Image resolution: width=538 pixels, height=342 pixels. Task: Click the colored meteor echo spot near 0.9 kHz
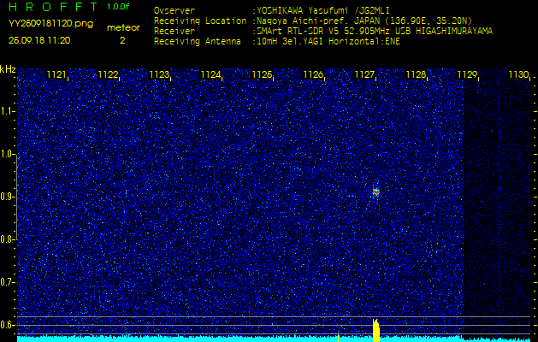click(375, 192)
